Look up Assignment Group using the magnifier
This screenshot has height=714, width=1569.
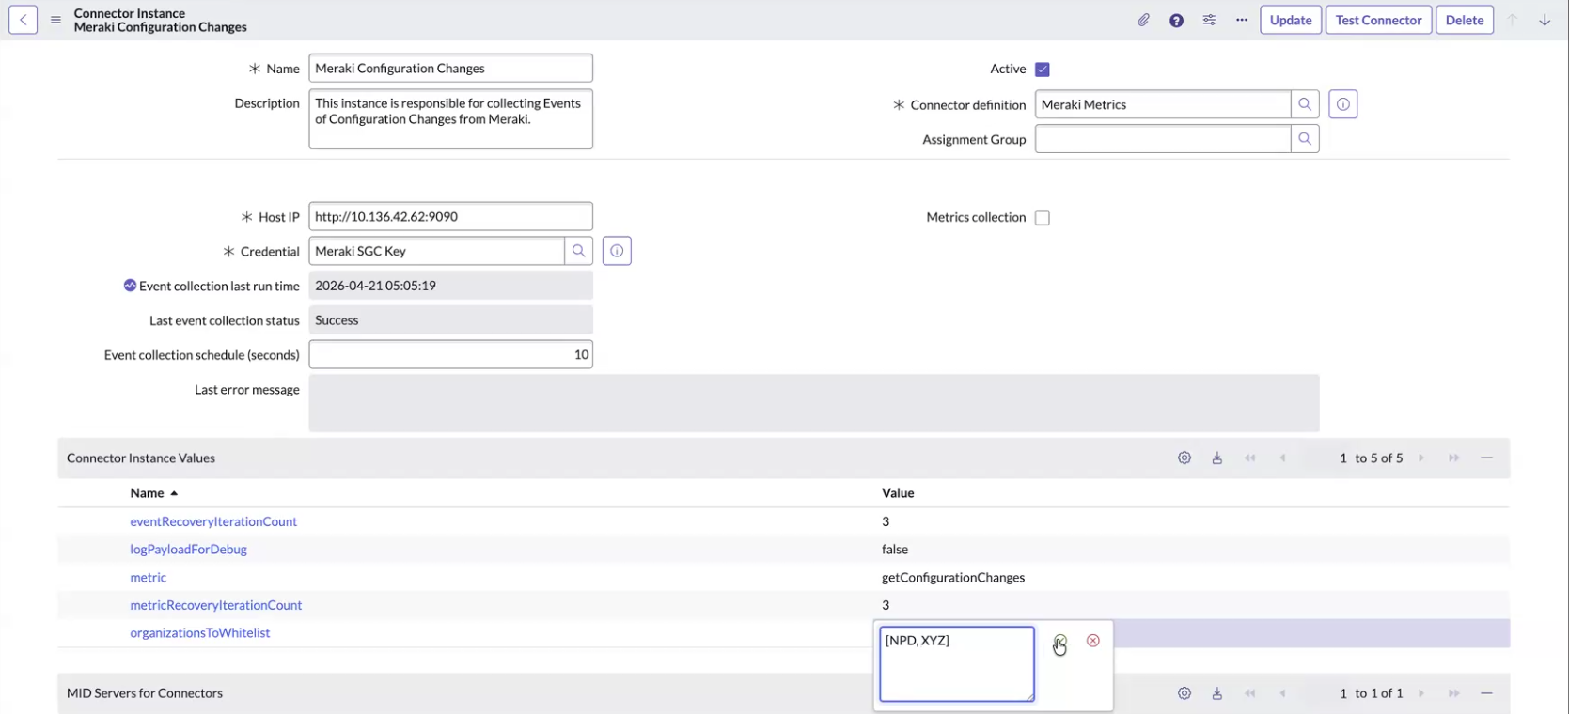[1305, 139]
